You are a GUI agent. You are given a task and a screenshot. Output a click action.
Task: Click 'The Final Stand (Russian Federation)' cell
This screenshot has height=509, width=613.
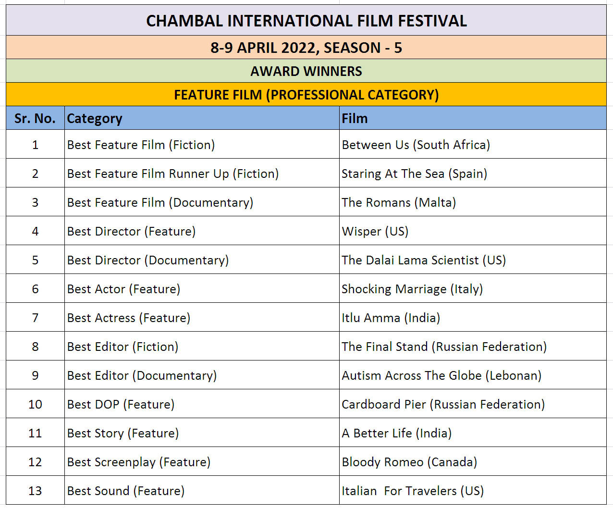click(x=473, y=346)
